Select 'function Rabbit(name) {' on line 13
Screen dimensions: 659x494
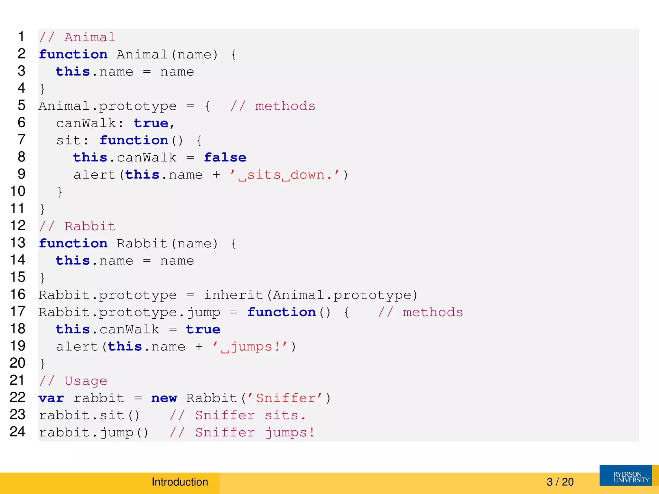click(x=138, y=243)
